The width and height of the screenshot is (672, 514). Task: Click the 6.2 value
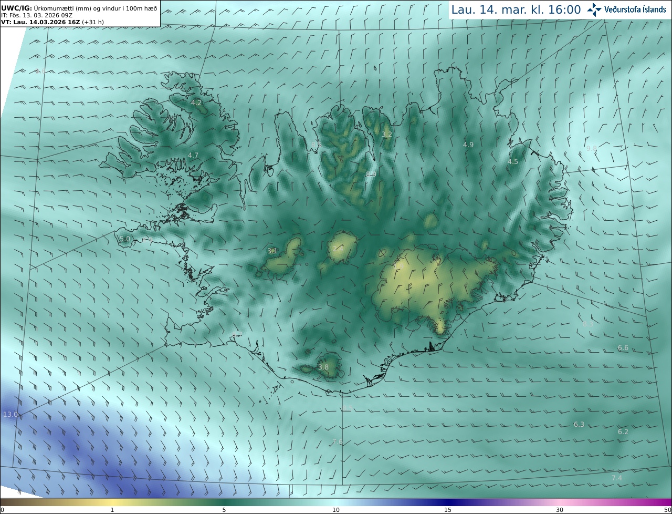623,431
